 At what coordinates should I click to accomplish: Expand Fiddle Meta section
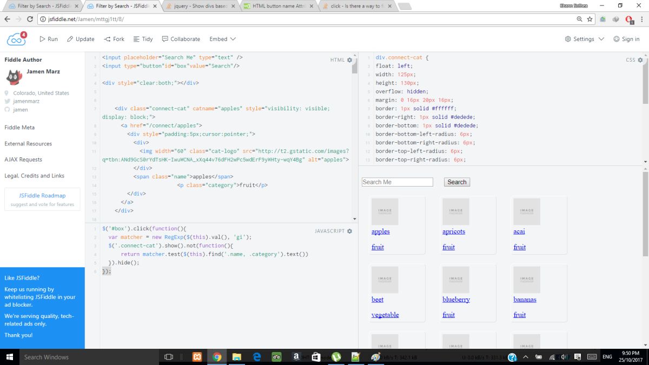click(x=19, y=128)
